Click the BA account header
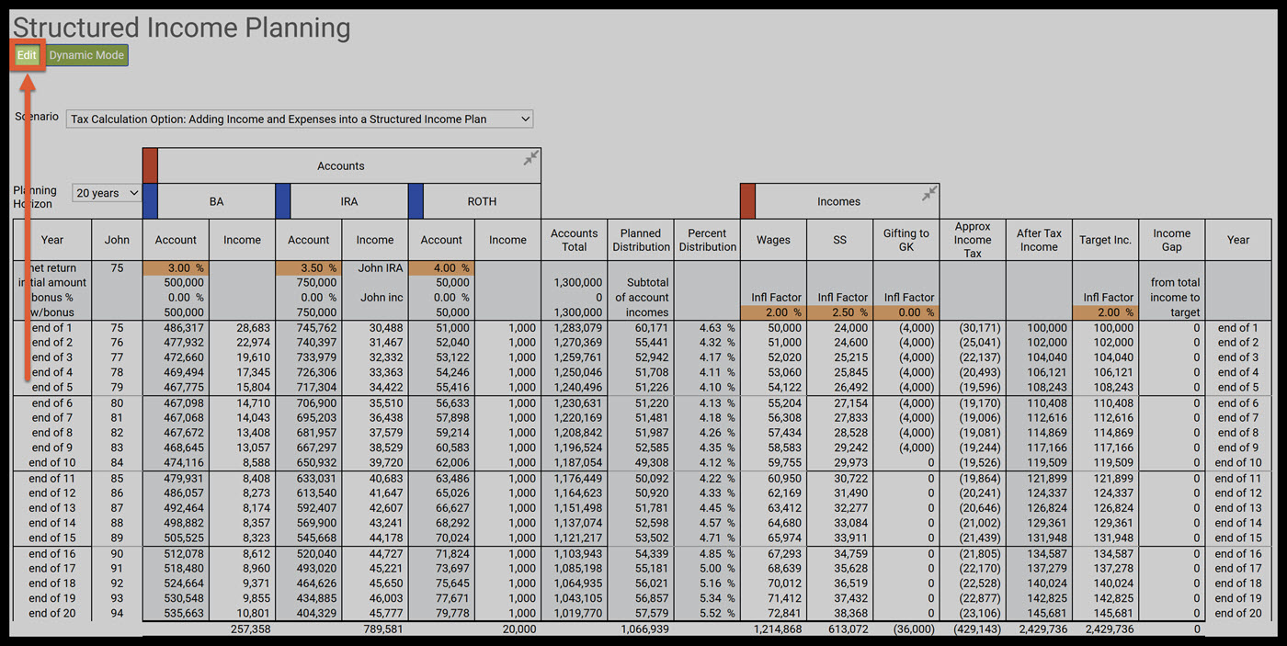This screenshot has height=646, width=1287. pos(217,200)
